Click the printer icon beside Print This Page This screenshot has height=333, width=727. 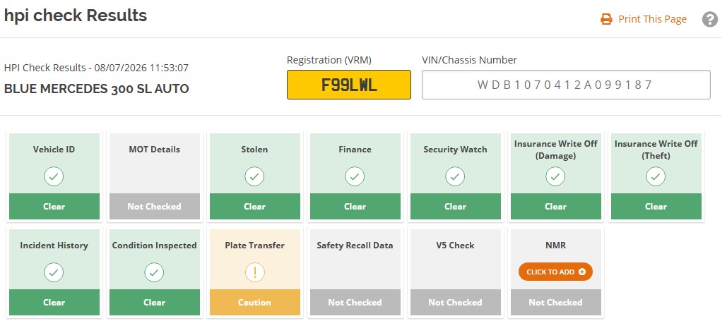pyautogui.click(x=606, y=20)
